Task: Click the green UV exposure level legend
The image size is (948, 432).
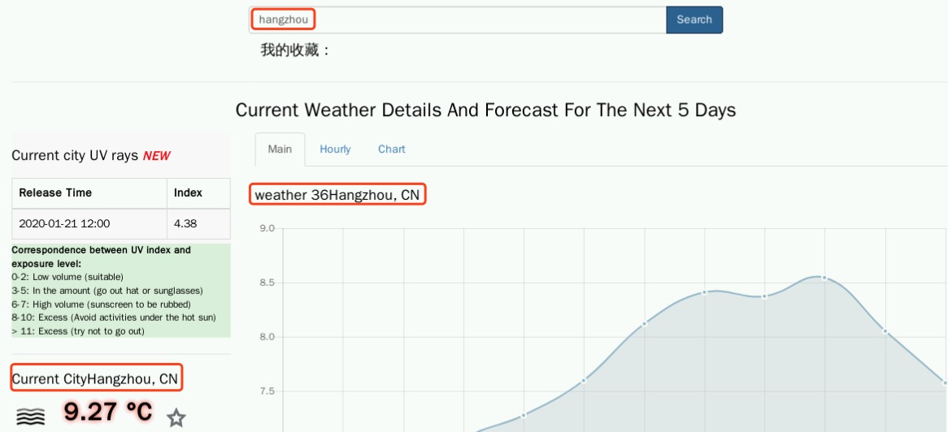Action: pos(120,291)
